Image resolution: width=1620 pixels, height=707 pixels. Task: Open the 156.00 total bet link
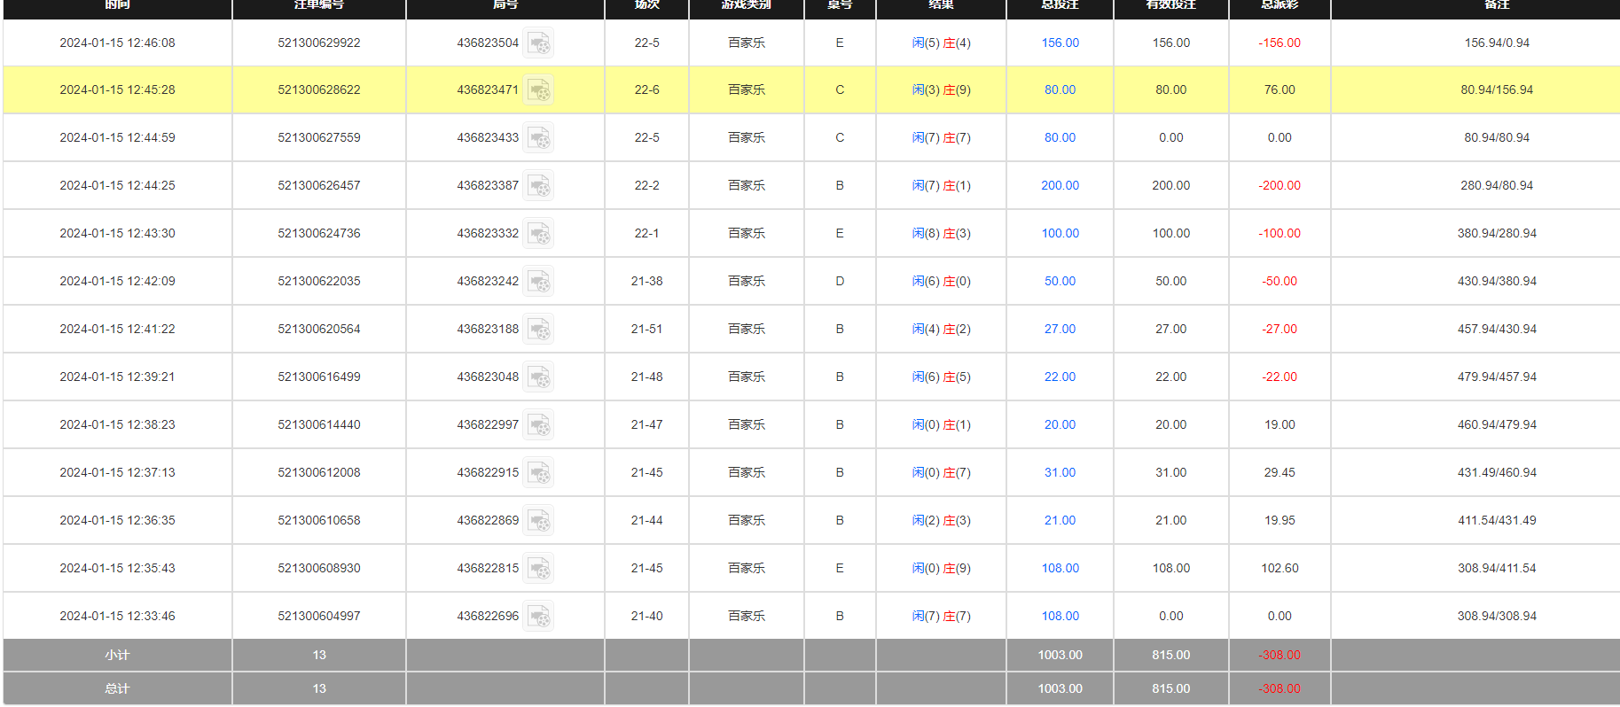point(1060,43)
